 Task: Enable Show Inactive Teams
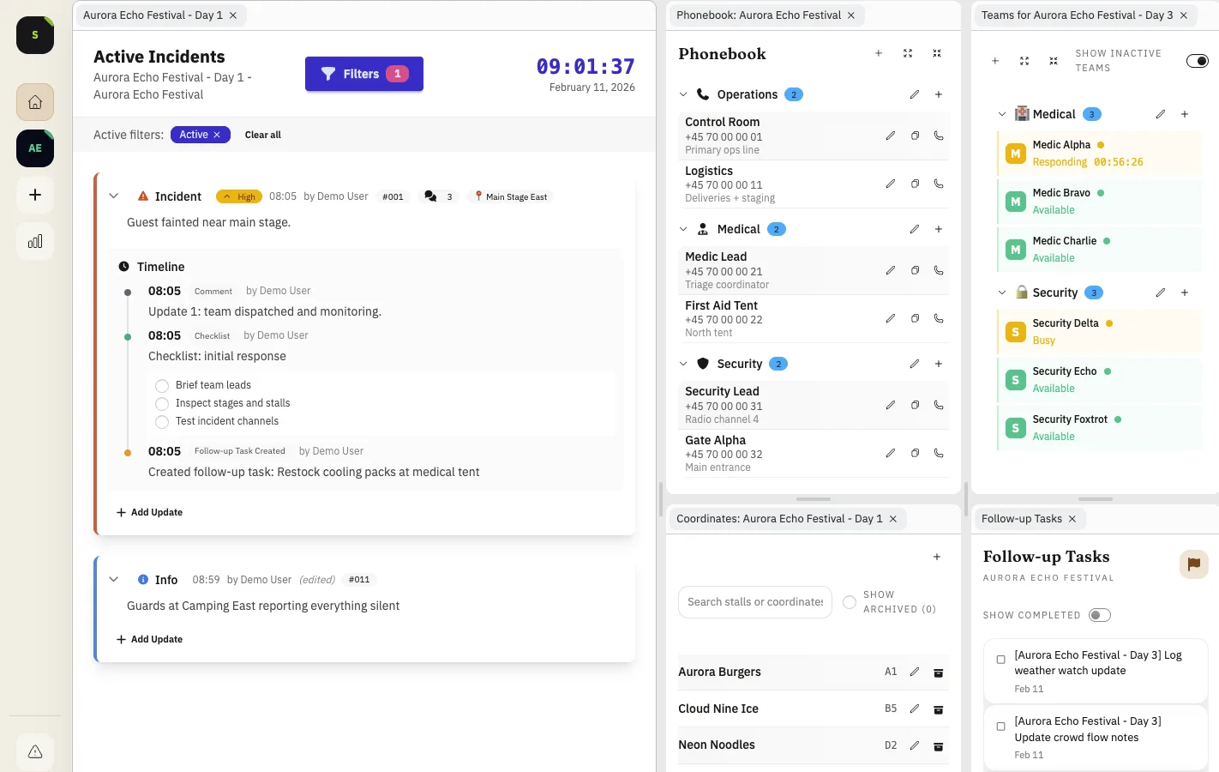pos(1197,60)
